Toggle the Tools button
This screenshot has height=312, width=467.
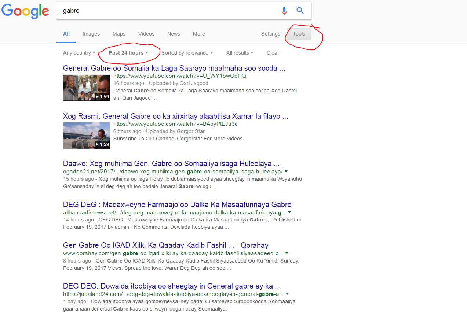coord(299,34)
